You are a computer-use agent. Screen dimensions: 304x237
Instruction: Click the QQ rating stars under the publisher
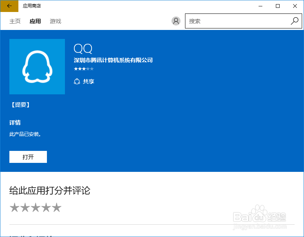84,69
